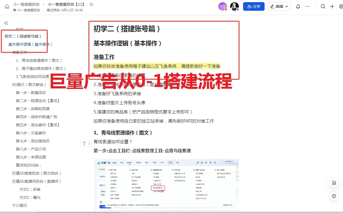Viewport: 343px width, 213px height.
Task: Click the drag handle dots beside T icon
Action: click(89, 143)
